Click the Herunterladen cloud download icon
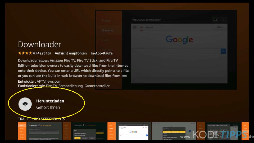 pos(25,104)
